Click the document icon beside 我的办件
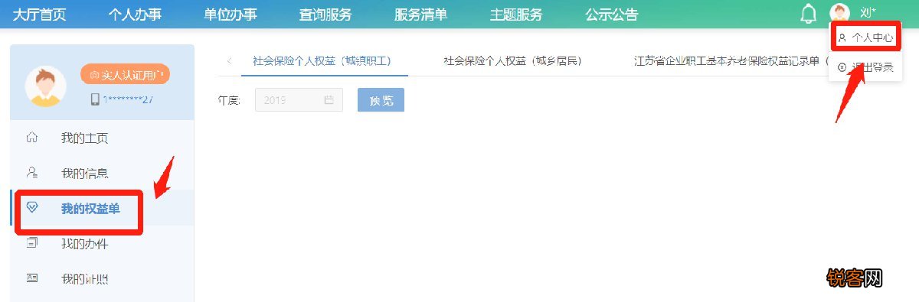919x302 pixels. [32, 243]
